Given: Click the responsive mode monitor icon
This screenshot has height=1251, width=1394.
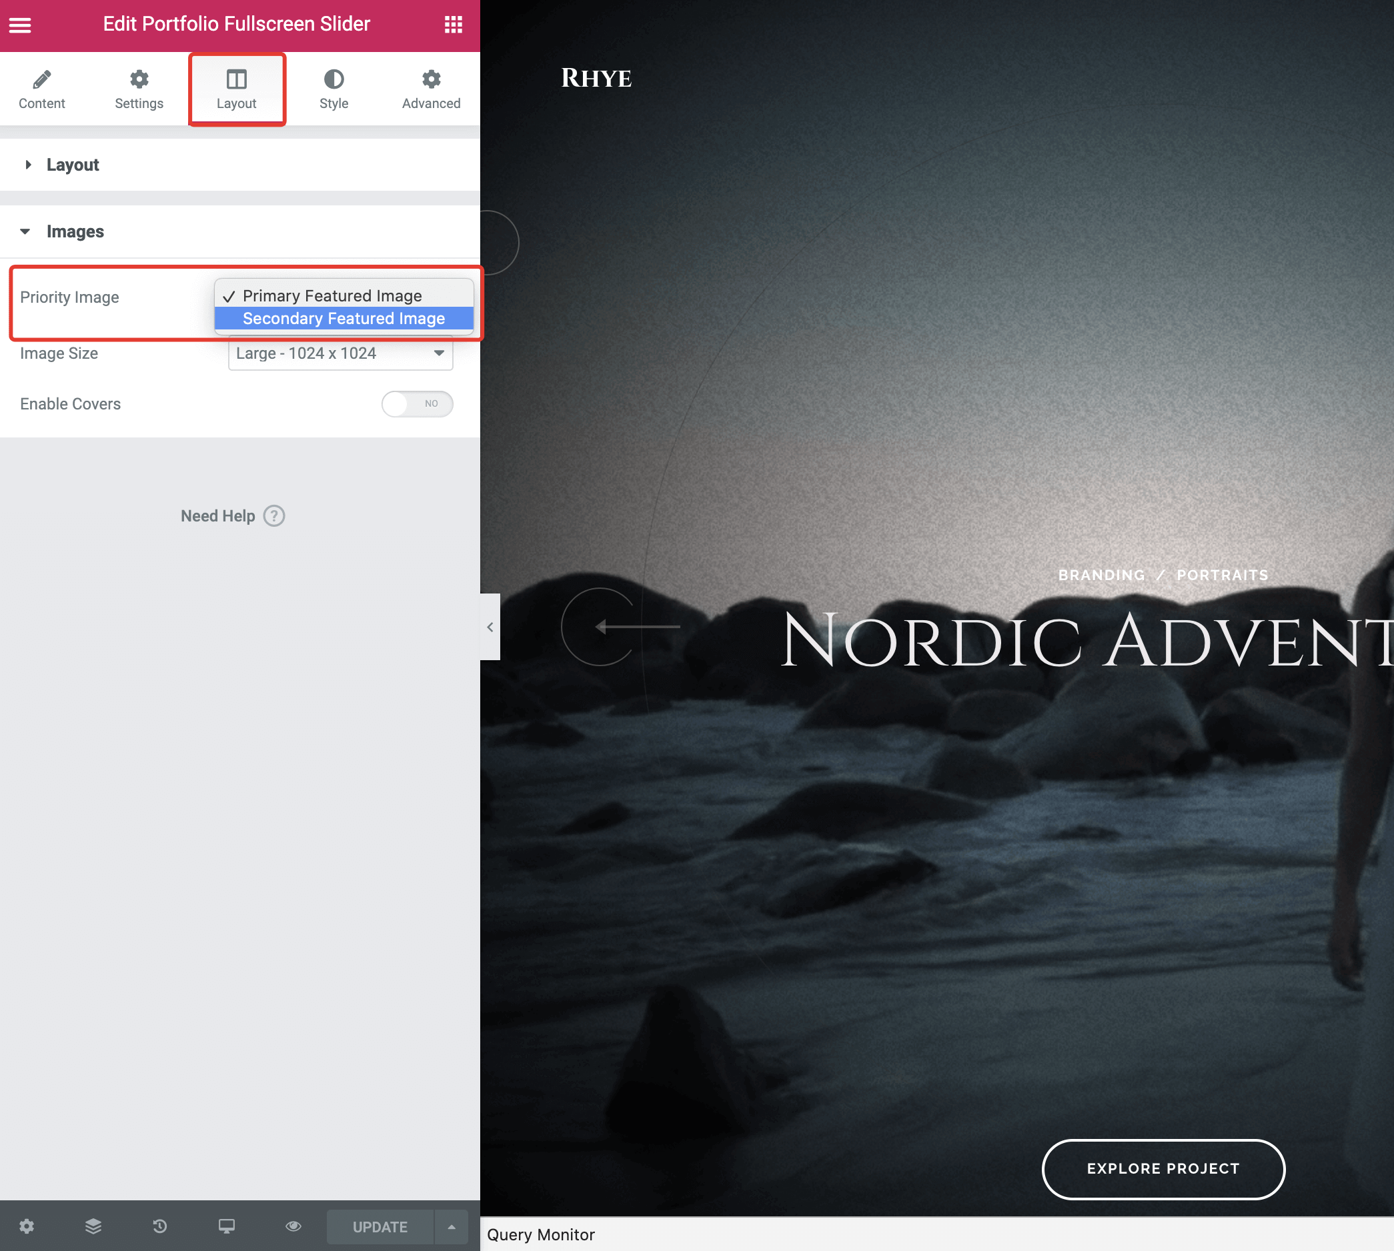Looking at the screenshot, I should 226,1226.
